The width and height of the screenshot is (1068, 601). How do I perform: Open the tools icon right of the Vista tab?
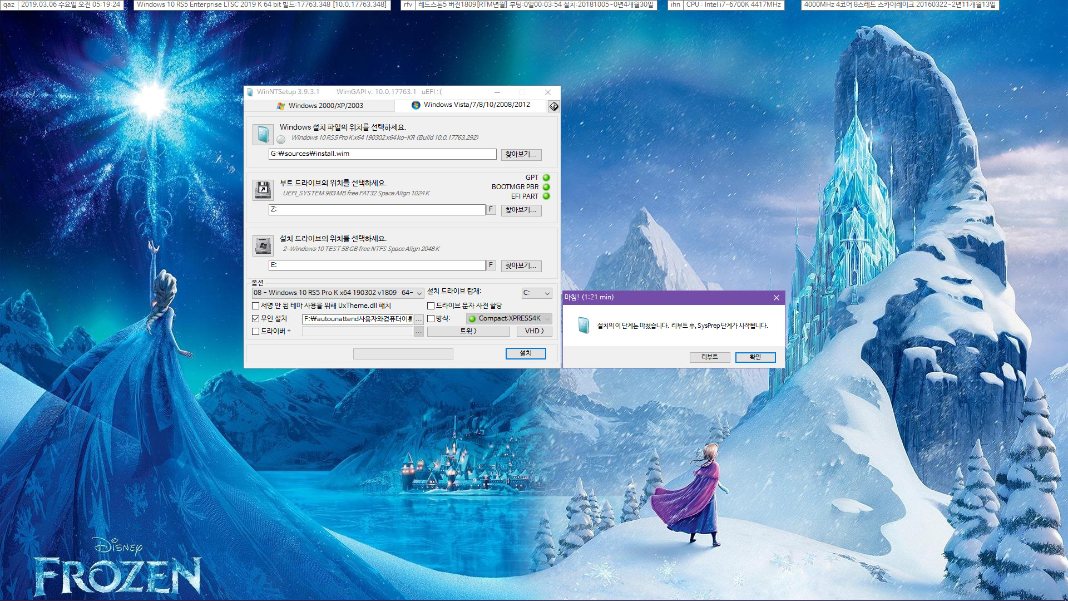click(x=553, y=106)
